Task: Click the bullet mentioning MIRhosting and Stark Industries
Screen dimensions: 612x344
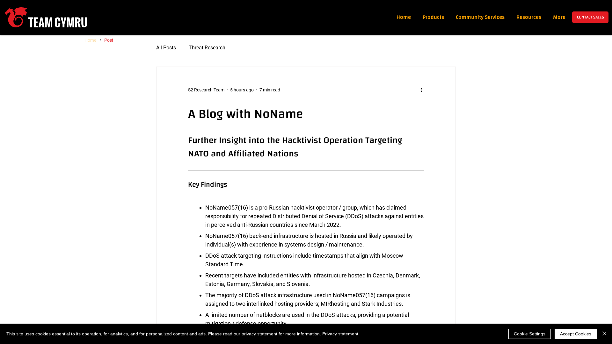Action: (308, 299)
